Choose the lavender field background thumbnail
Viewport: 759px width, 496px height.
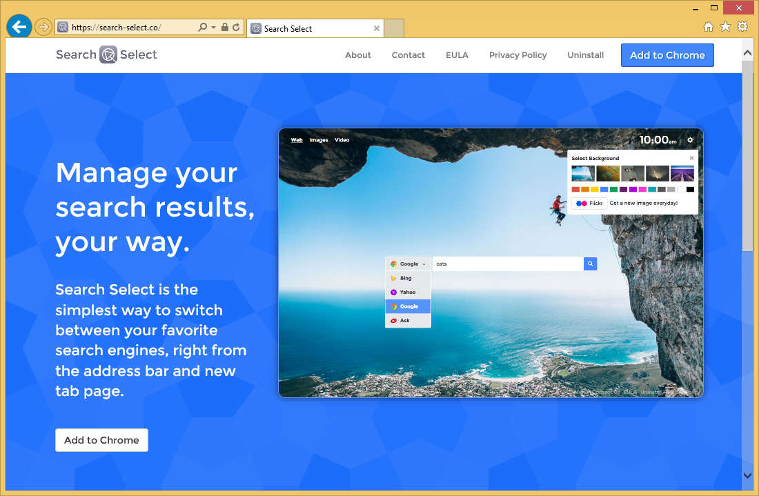pyautogui.click(x=682, y=173)
